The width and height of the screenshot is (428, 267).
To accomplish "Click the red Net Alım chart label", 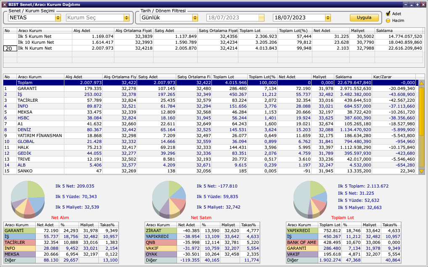I will 60,217.
